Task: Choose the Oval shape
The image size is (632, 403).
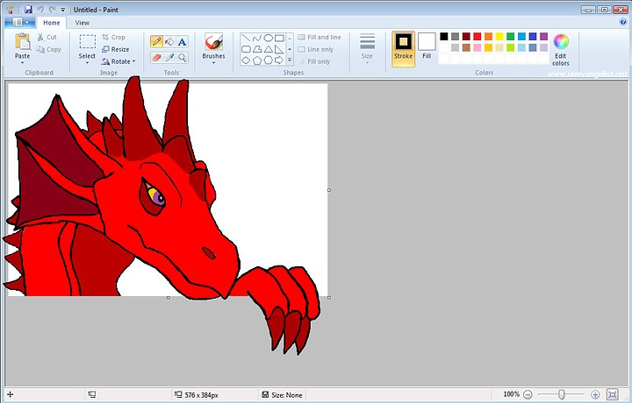Action: pyautogui.click(x=268, y=39)
